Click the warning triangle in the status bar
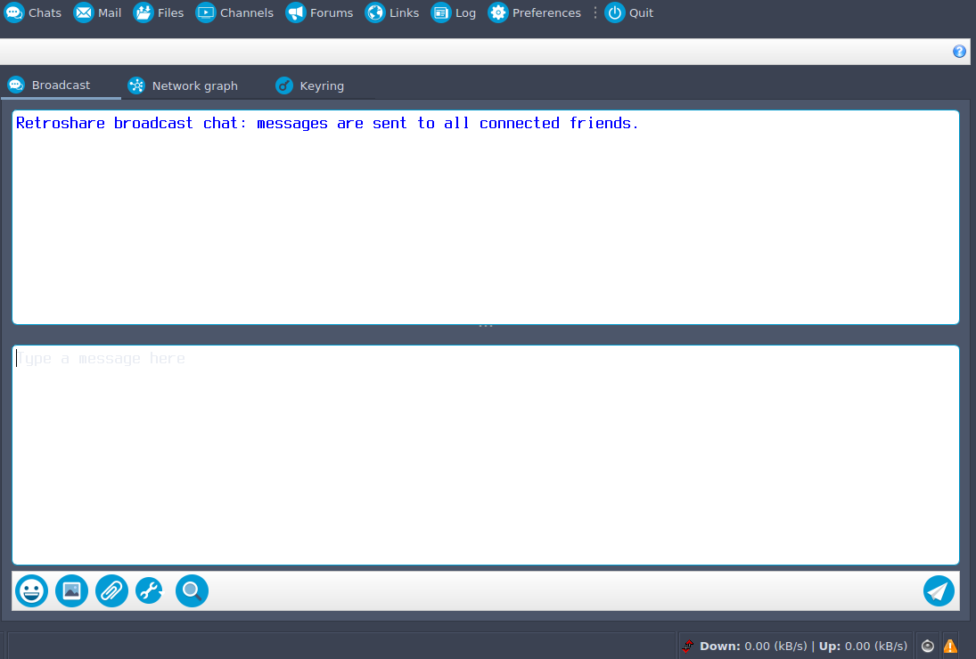Screen dimensions: 976x659 (x=949, y=646)
